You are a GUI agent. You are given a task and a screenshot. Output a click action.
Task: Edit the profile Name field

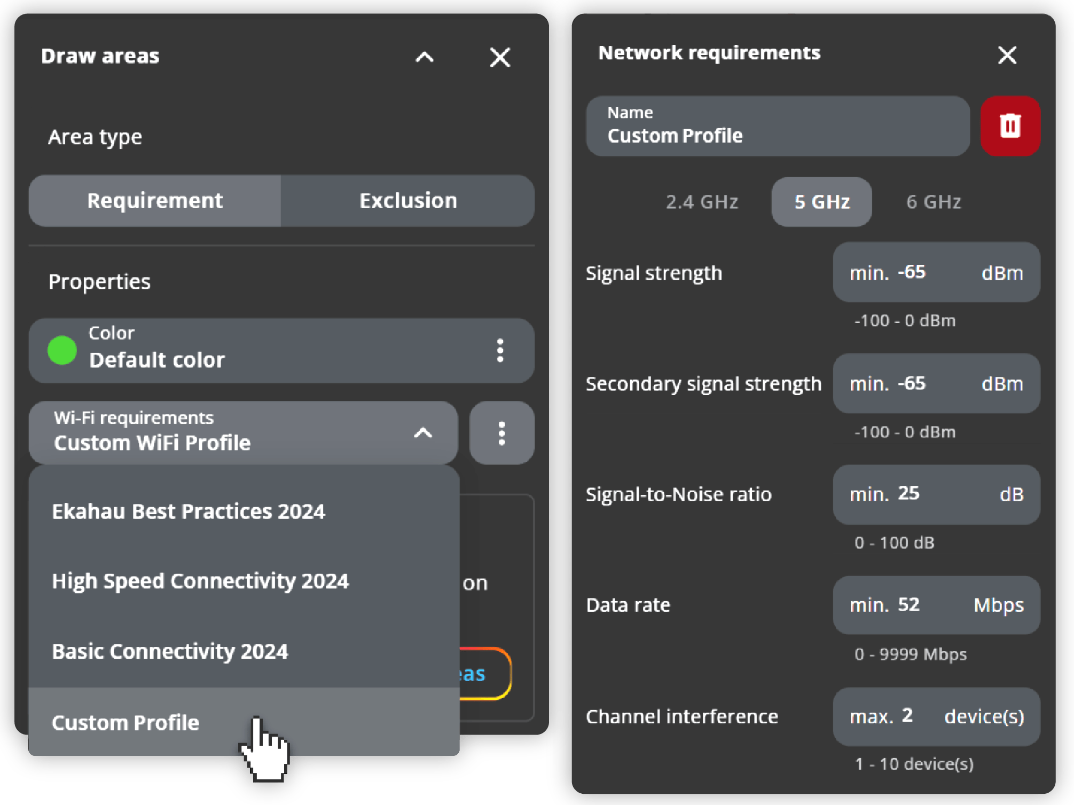click(x=778, y=126)
